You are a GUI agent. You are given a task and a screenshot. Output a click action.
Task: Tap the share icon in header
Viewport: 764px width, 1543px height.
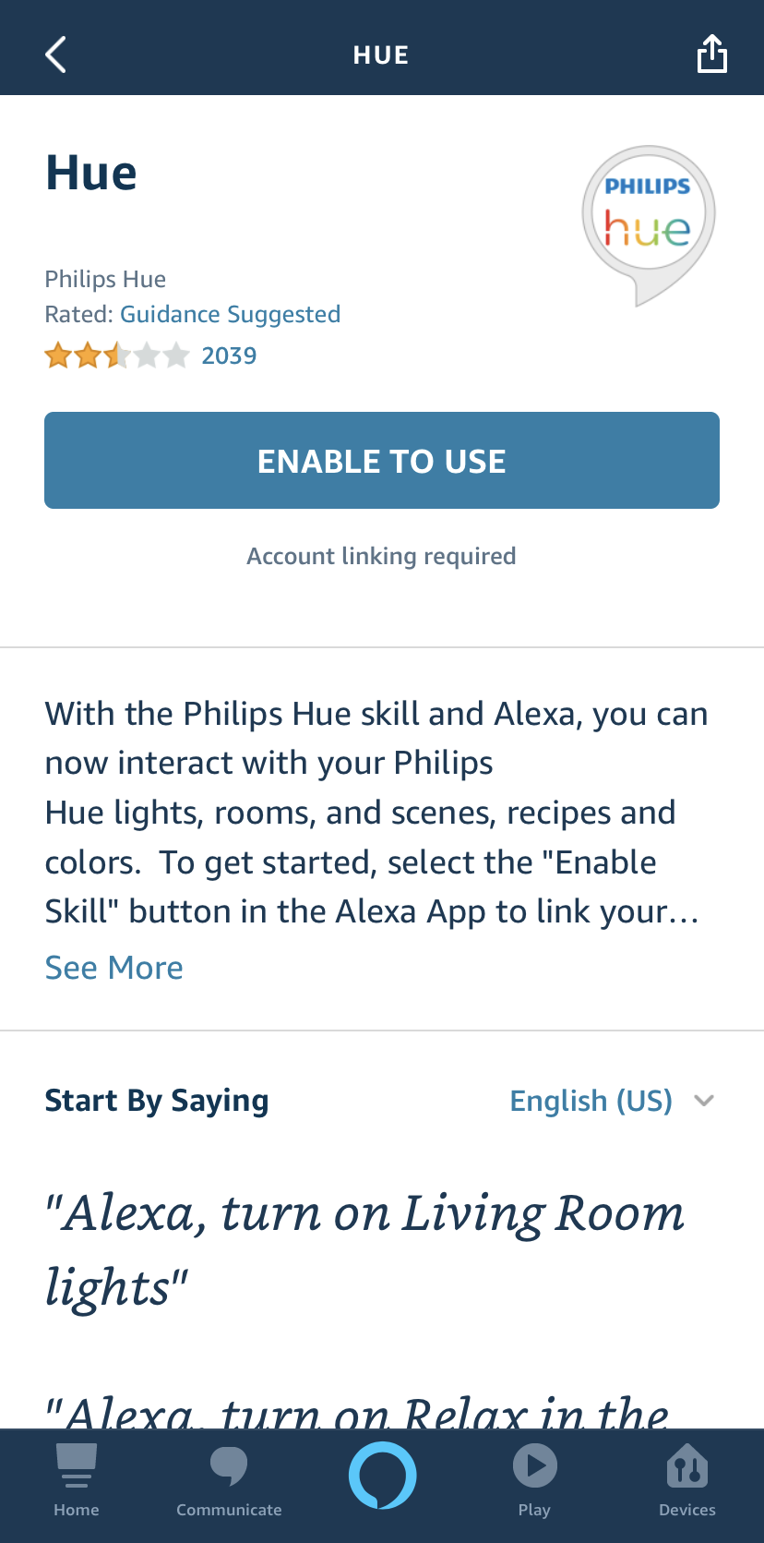(711, 54)
